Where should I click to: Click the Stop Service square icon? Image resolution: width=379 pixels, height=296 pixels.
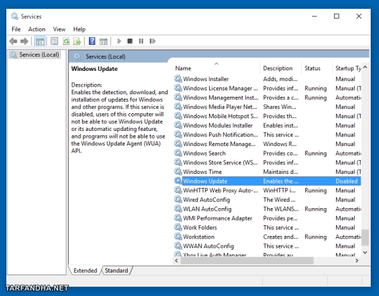coord(130,41)
